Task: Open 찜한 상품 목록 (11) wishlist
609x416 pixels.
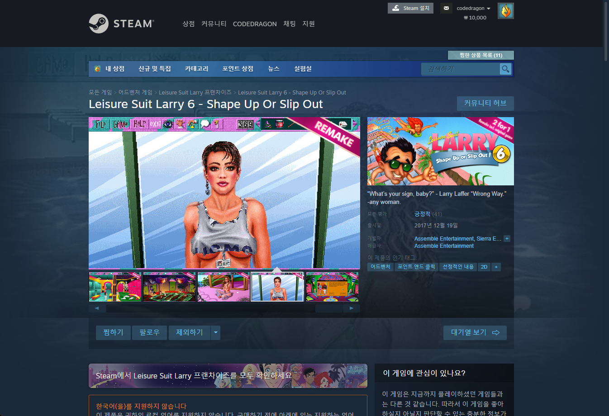Action: [x=481, y=55]
